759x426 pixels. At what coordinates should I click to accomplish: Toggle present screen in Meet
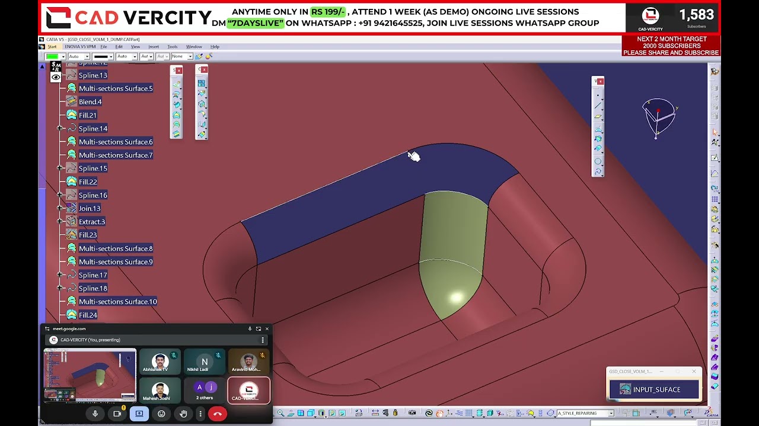tap(139, 414)
